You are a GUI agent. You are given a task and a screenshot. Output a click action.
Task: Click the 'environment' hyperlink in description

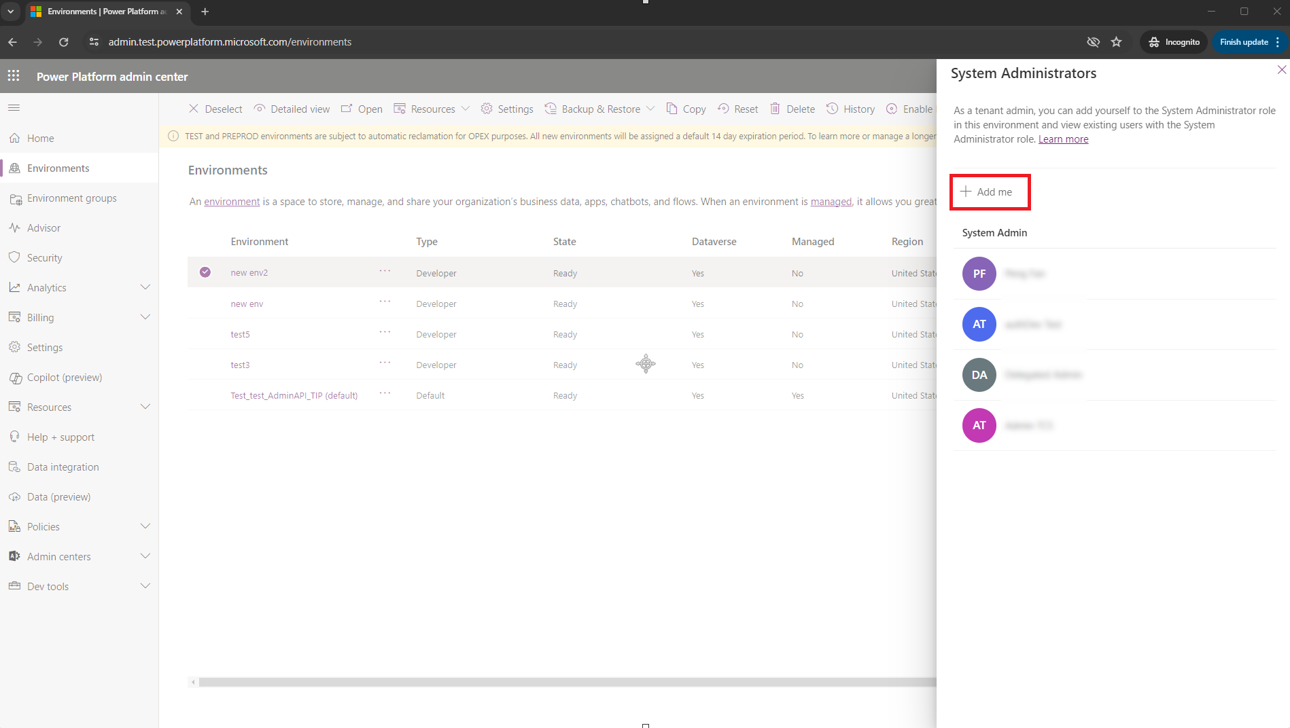tap(232, 202)
